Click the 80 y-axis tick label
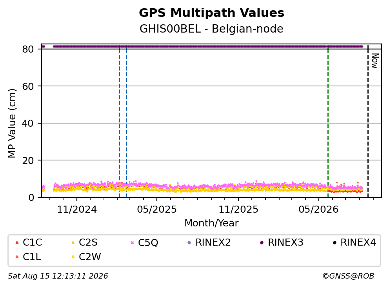Viewport: 389px width, 288px height. point(28,49)
